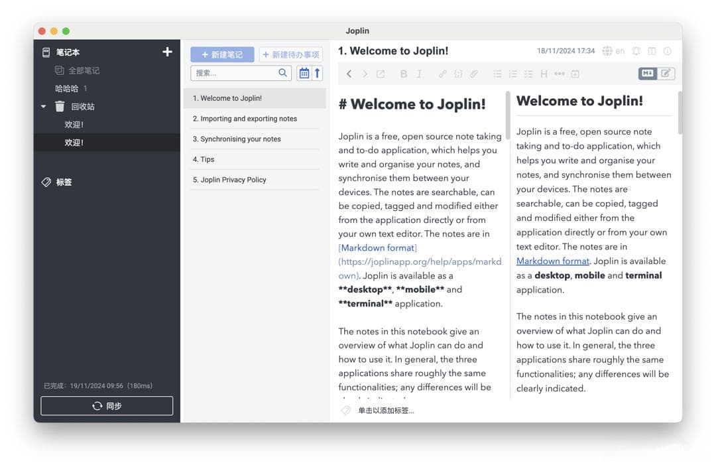716x467 pixels.
Task: Click the search magnifier icon
Action: click(x=283, y=73)
